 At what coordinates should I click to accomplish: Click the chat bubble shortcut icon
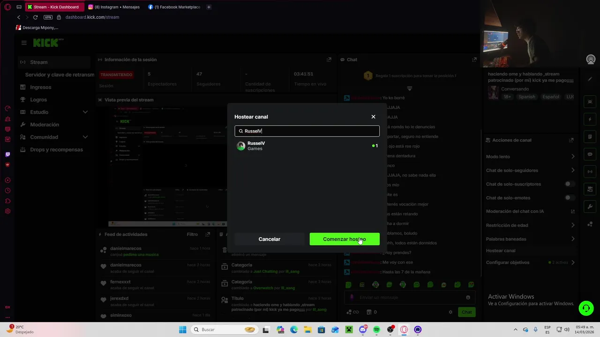pos(590,154)
